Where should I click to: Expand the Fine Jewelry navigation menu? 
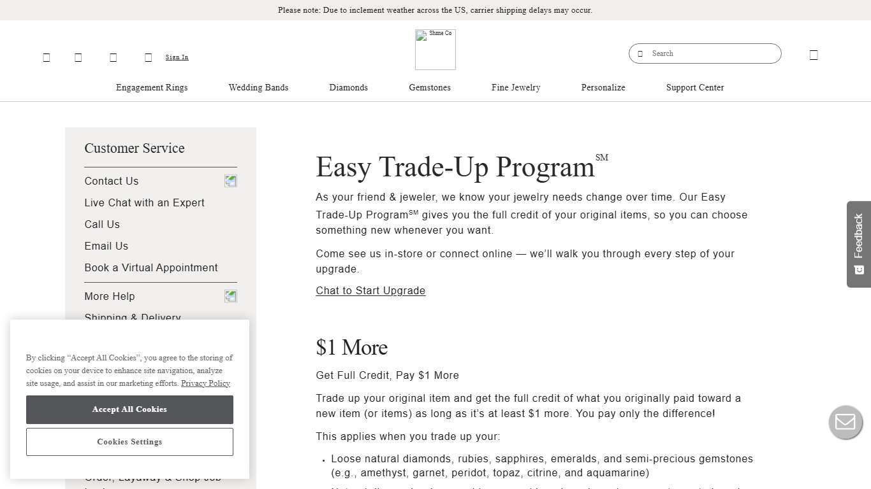tap(515, 88)
